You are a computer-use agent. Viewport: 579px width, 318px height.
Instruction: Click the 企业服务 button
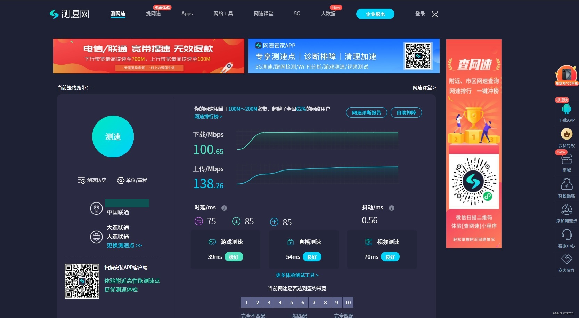click(375, 14)
